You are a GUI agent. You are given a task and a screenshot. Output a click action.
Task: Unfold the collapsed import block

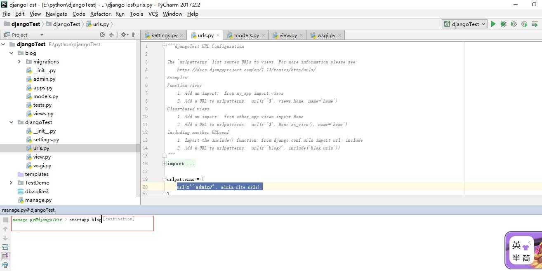click(x=164, y=164)
